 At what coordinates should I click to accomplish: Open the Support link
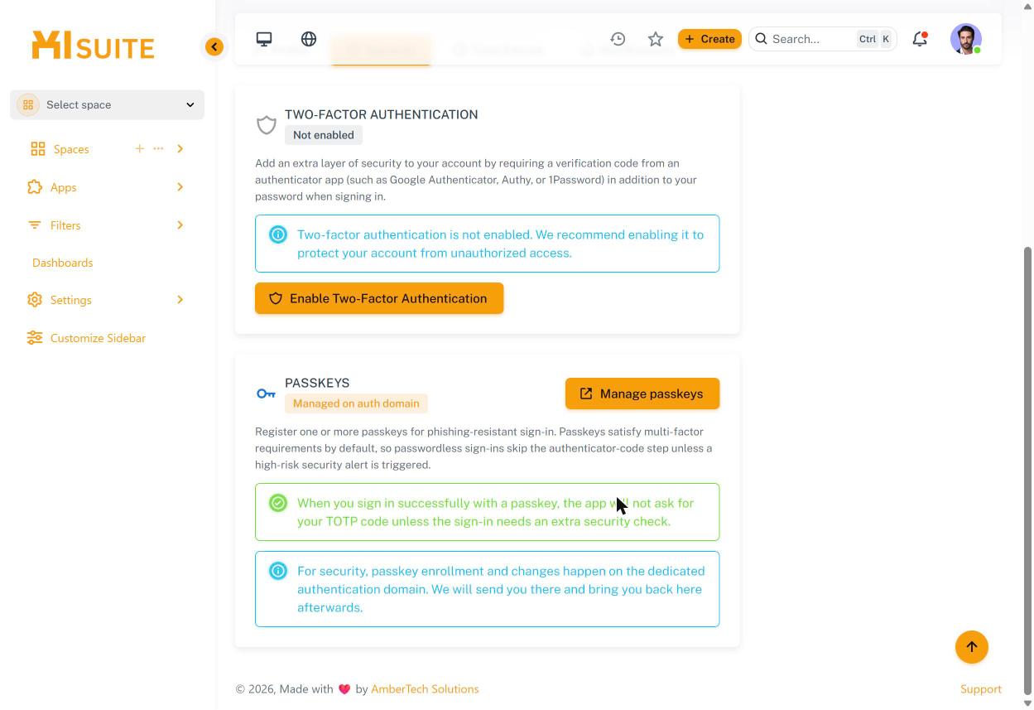pos(981,689)
